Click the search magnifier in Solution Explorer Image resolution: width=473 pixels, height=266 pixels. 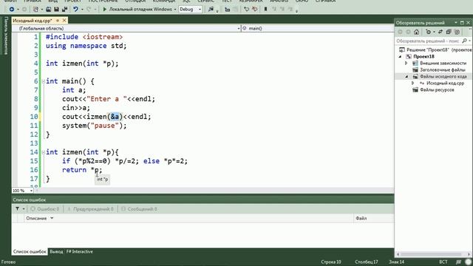pyautogui.click(x=465, y=41)
